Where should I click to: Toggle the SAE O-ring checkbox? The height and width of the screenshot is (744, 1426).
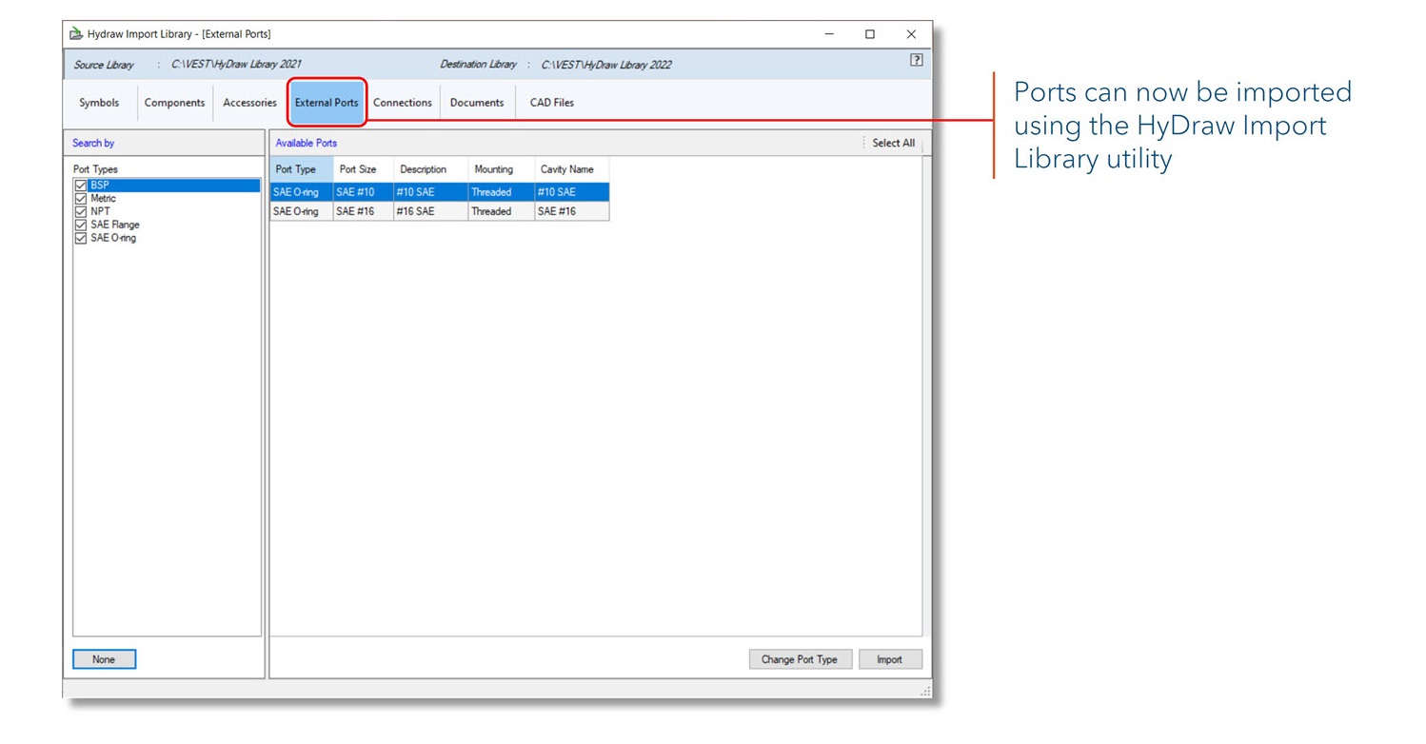point(81,239)
